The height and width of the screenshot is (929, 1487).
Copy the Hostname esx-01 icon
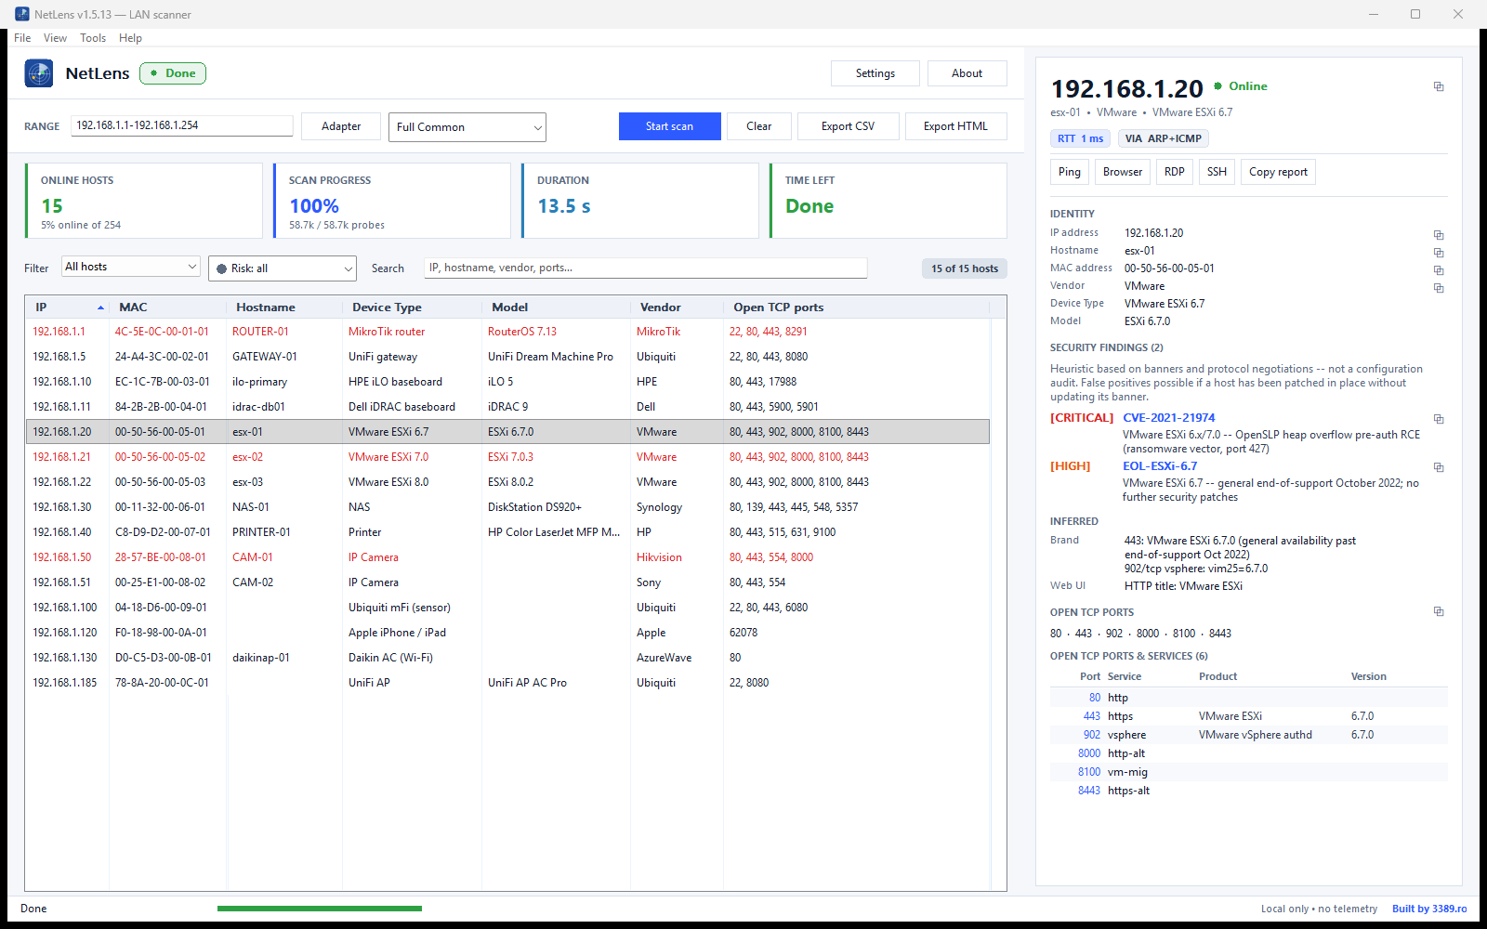coord(1439,253)
